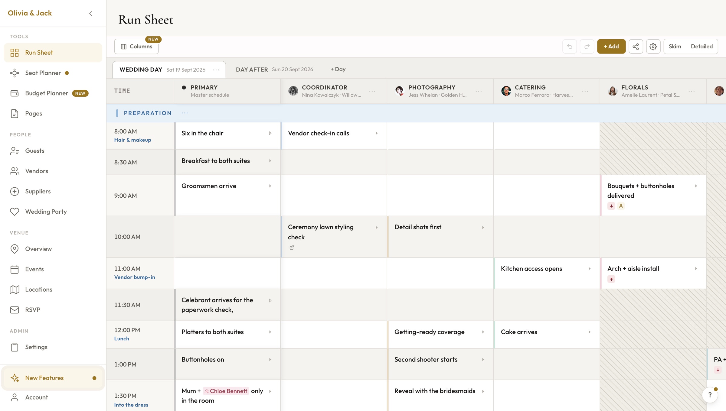The image size is (726, 411).
Task: Click the Olivia & Jack title
Action: click(30, 13)
